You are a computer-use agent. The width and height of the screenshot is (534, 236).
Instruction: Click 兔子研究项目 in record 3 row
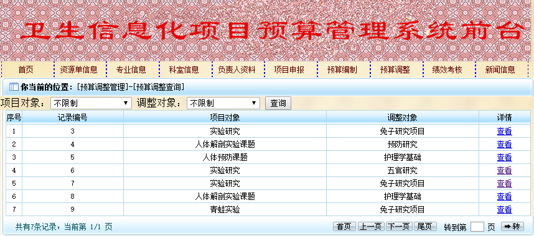402,131
